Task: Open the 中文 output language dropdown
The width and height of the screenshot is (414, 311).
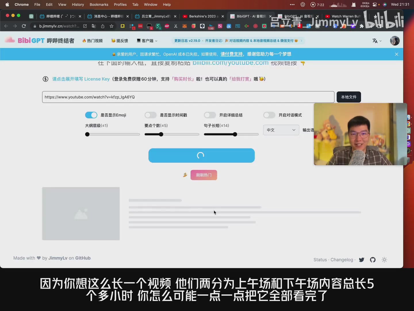Action: click(x=281, y=130)
